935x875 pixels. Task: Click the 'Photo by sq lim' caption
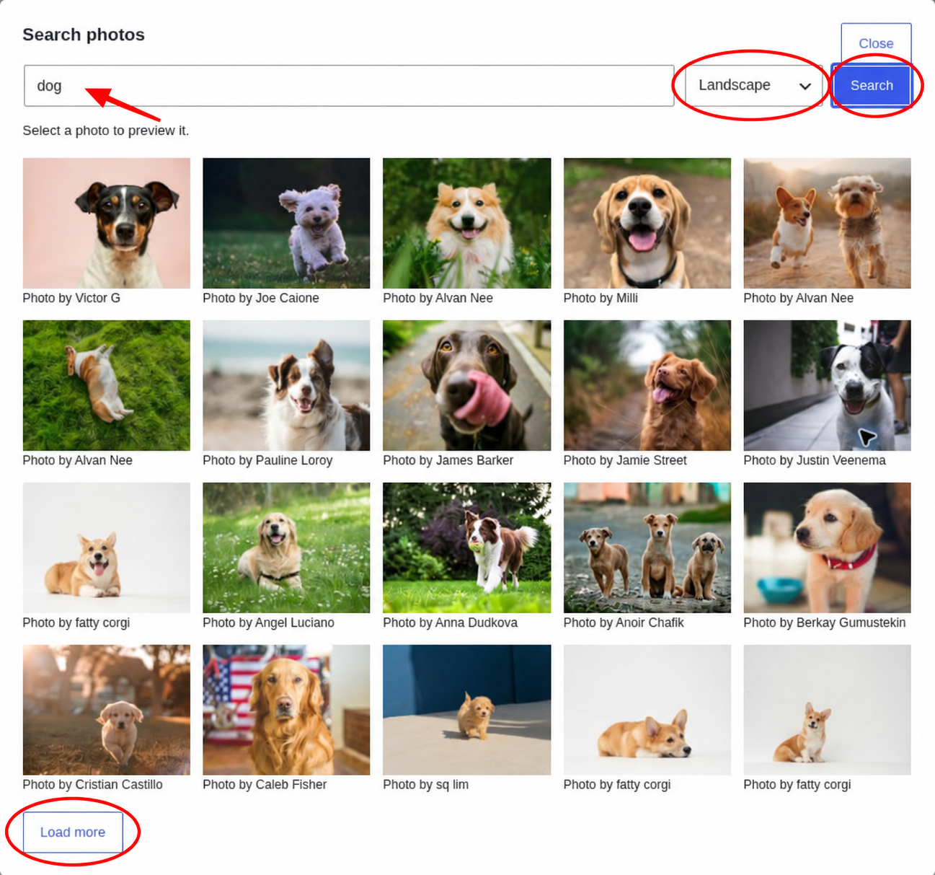tap(426, 784)
